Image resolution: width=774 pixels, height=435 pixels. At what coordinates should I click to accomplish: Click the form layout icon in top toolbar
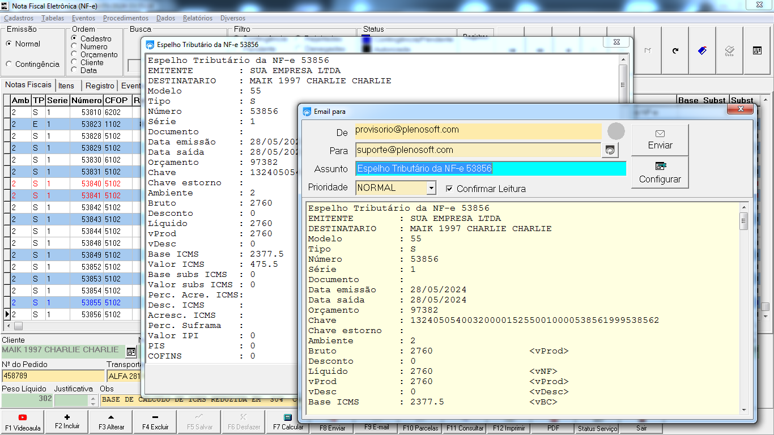[x=757, y=51]
